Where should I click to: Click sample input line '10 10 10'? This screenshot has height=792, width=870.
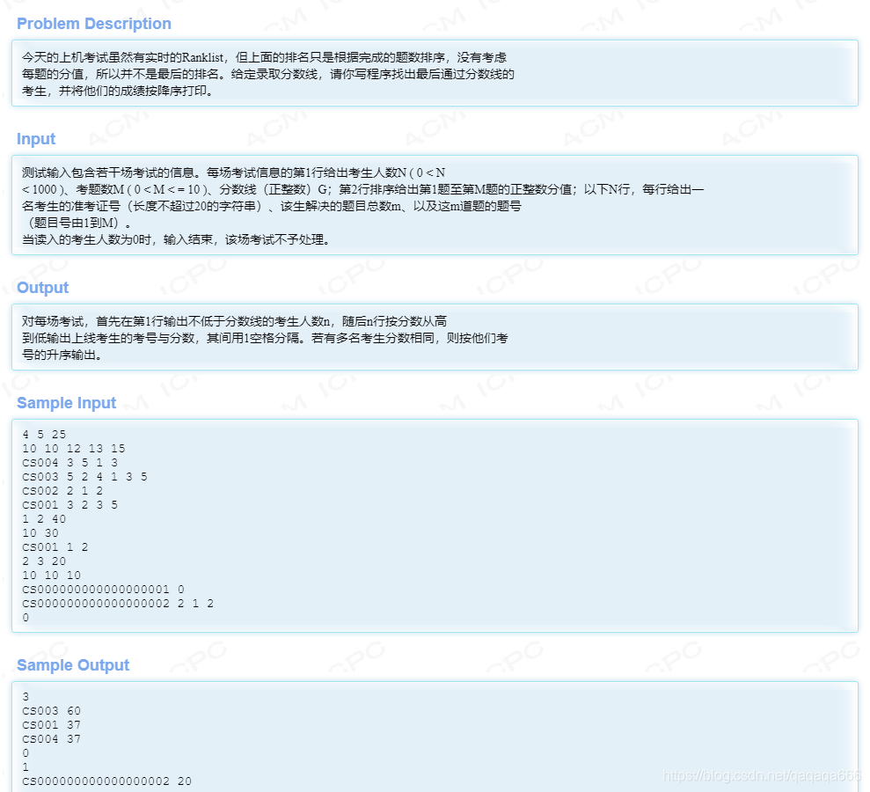(x=52, y=576)
